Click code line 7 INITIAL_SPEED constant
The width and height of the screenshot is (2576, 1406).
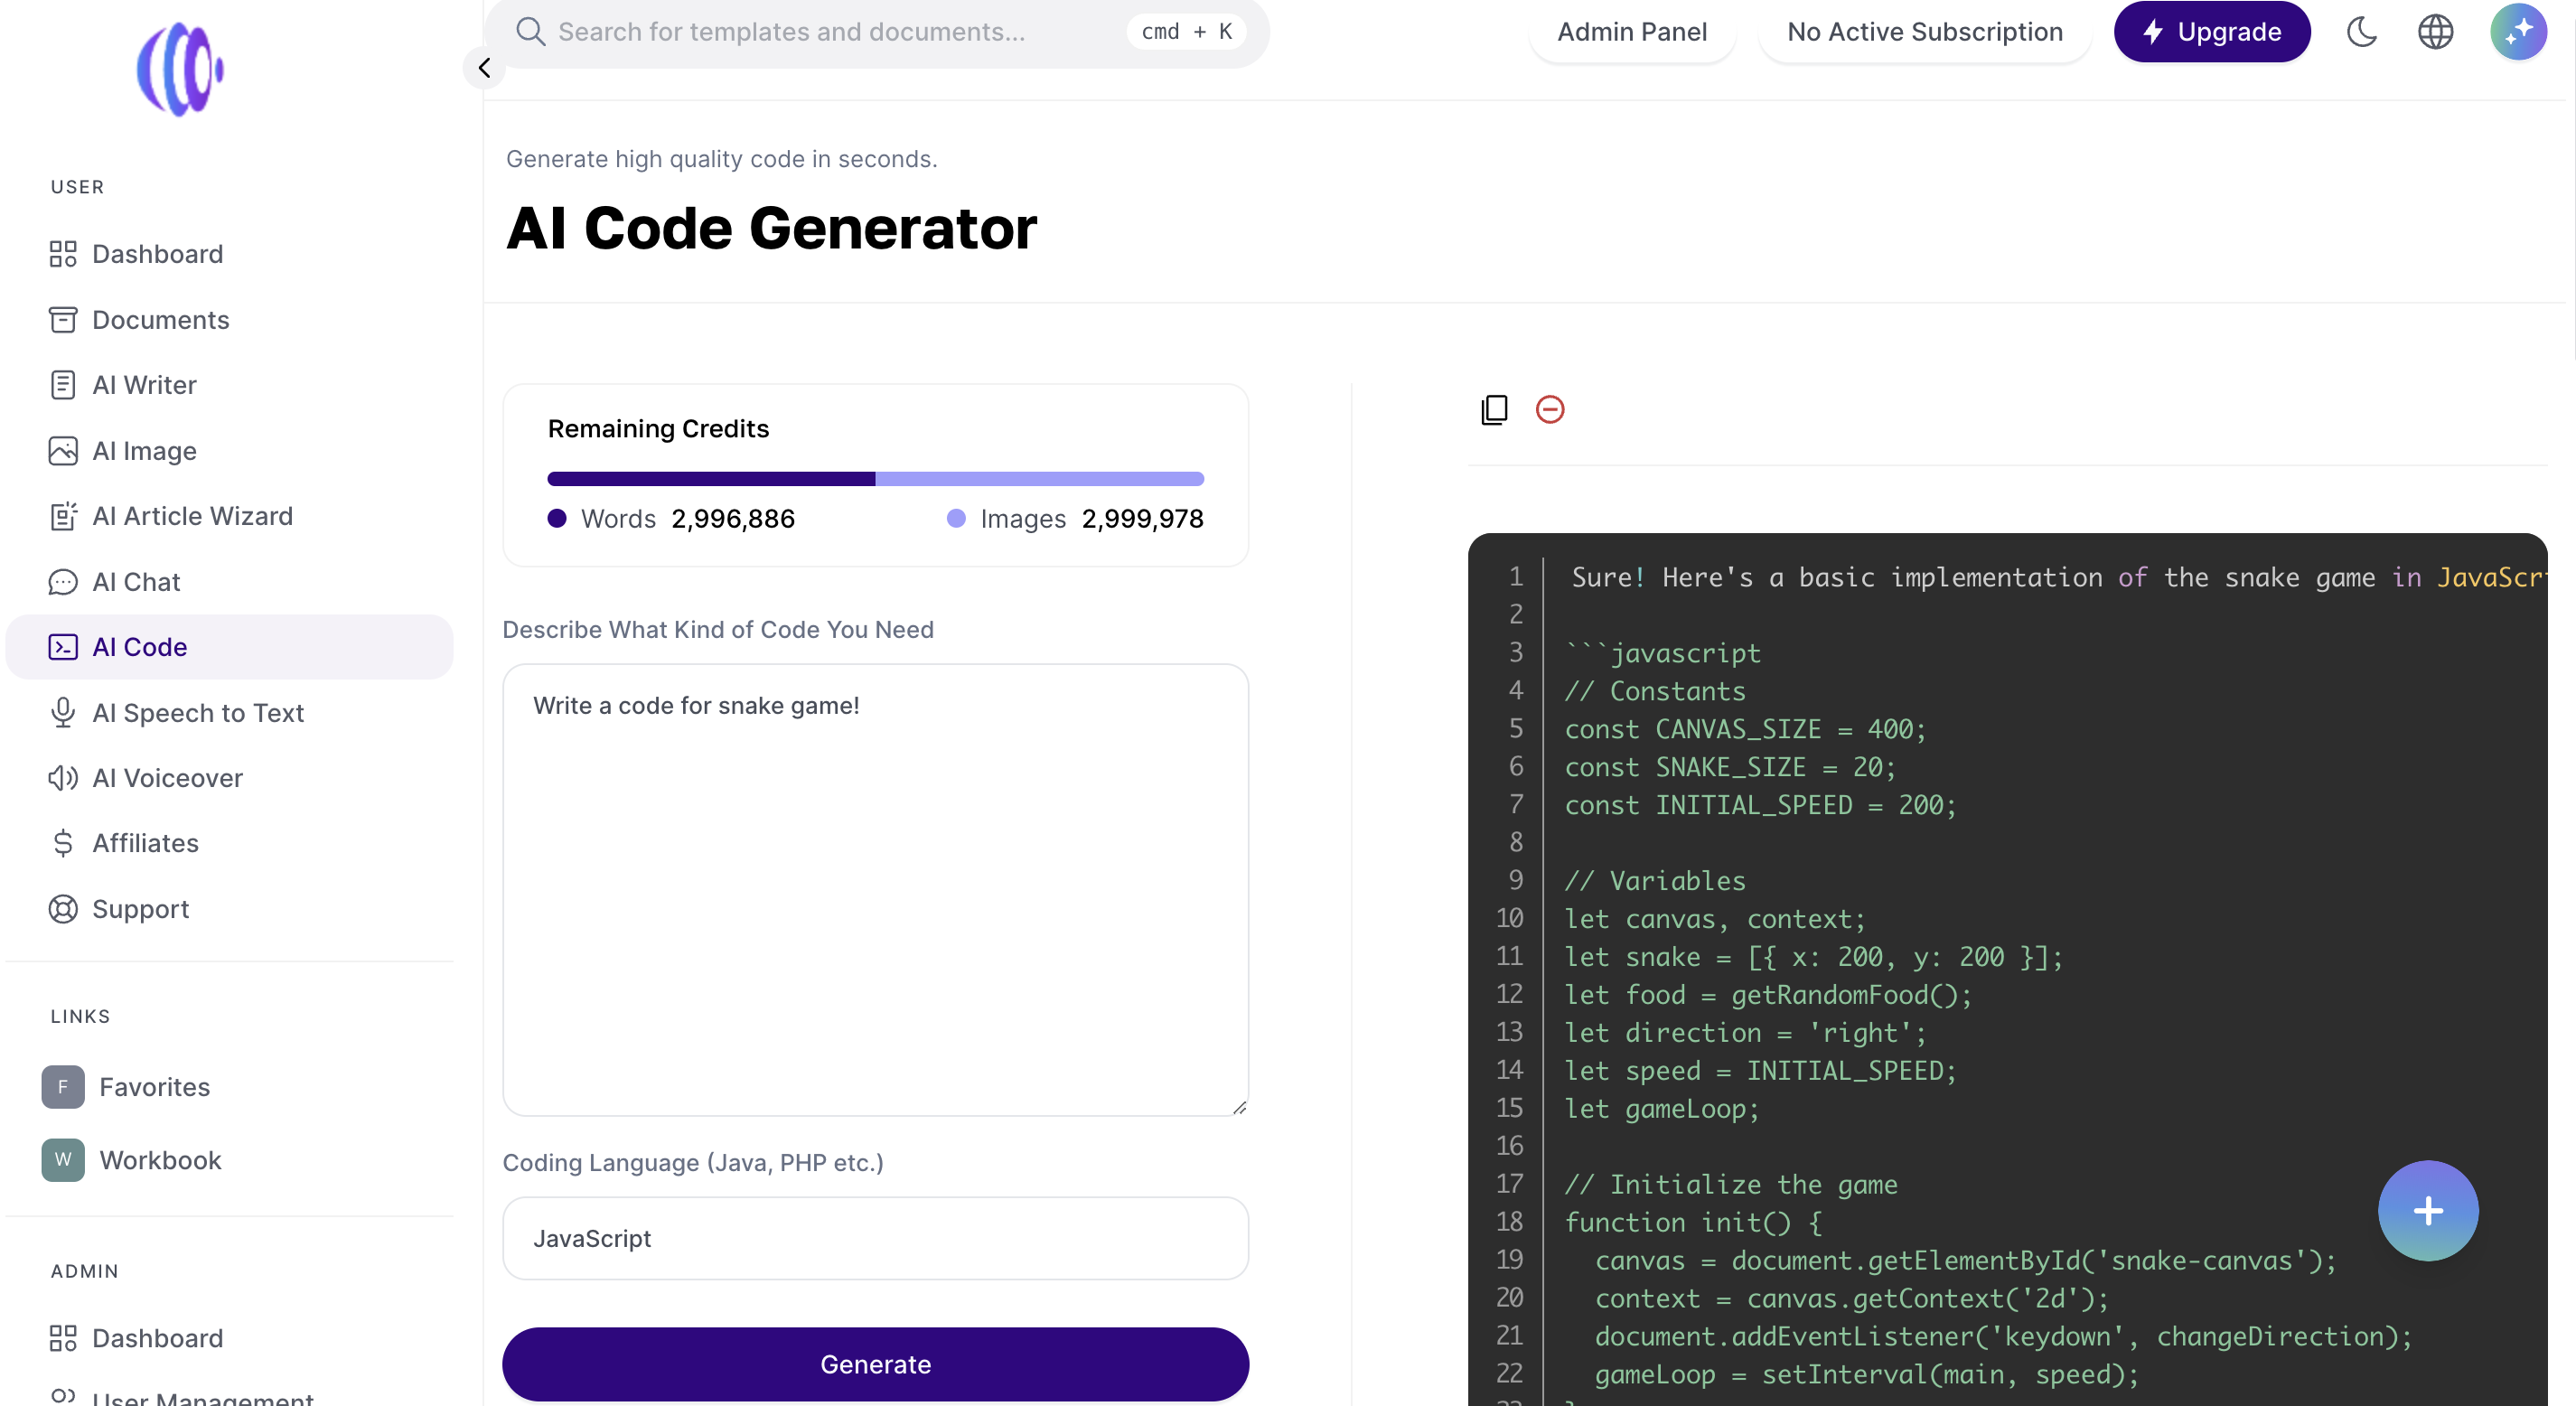pyautogui.click(x=1760, y=806)
